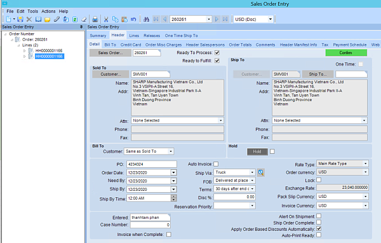The width and height of the screenshot is (381, 243).
Task: Open the Rate Type dropdown
Action: [366, 163]
